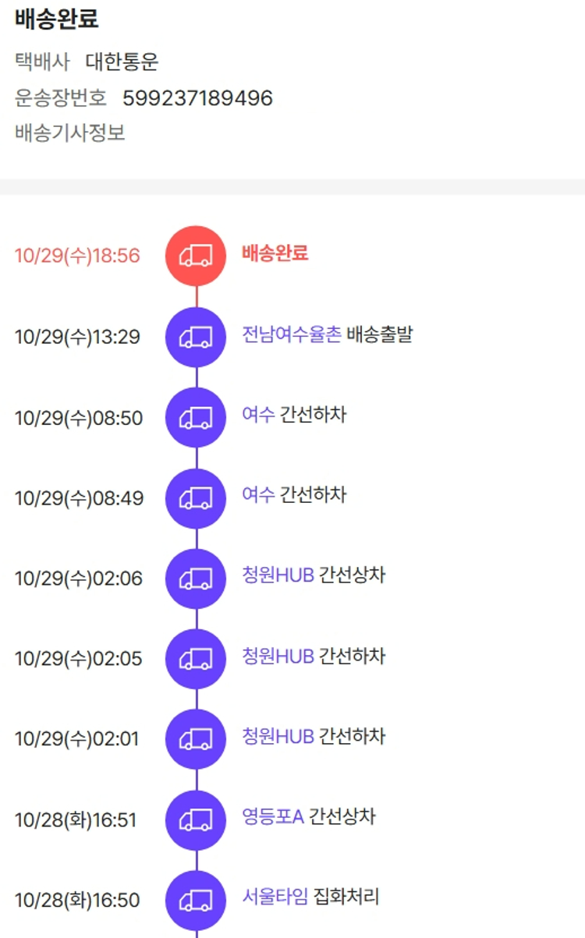585x938 pixels.
Task: Click the truck icon beside 전남여수율촌 배송출발
Action: pyautogui.click(x=196, y=337)
